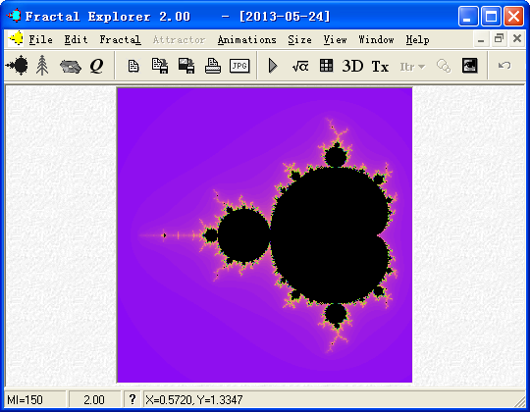The image size is (530, 412).
Task: Expand the Itr dropdown arrow
Action: 421,67
